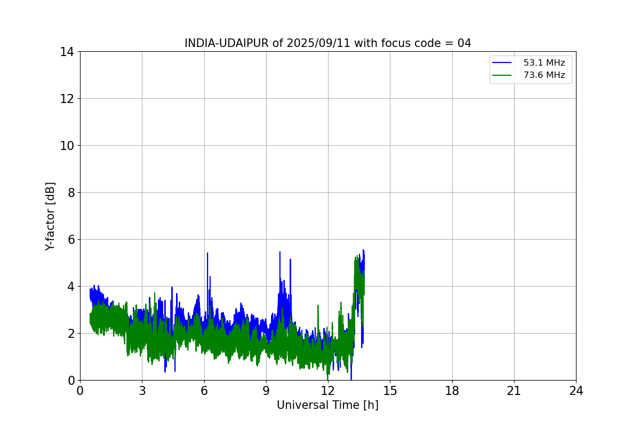This screenshot has height=427, width=640.
Task: Click x-axis tick label 0
Action: (80, 391)
